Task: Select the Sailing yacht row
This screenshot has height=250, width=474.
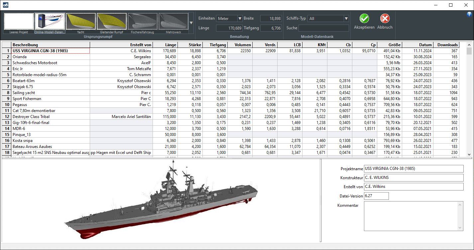Action: (230, 93)
